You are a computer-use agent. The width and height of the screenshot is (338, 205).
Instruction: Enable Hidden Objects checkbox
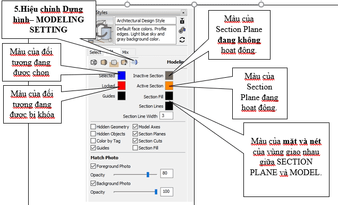tap(93, 134)
